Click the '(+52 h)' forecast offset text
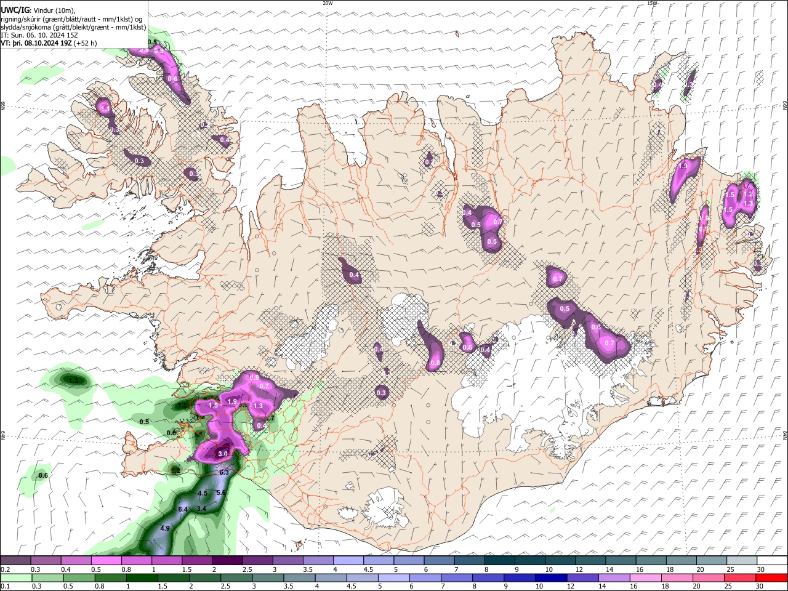Image resolution: width=788 pixels, height=591 pixels. (85, 43)
